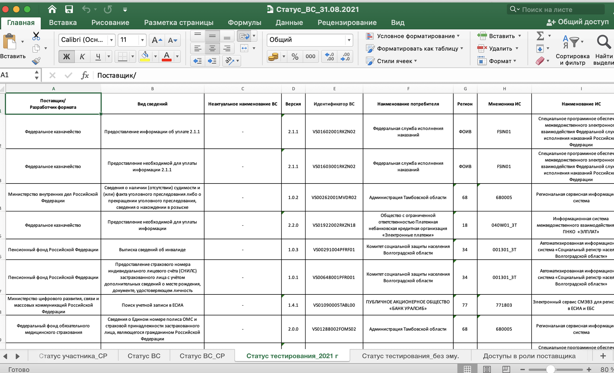The image size is (614, 373).
Task: Click the Home icon in title bar
Action: 52,9
